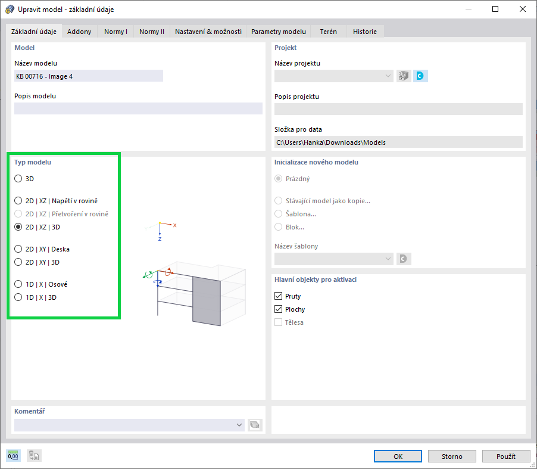Screen dimensions: 537x469
Task: Switch to the Addony tab
Action: (x=79, y=32)
